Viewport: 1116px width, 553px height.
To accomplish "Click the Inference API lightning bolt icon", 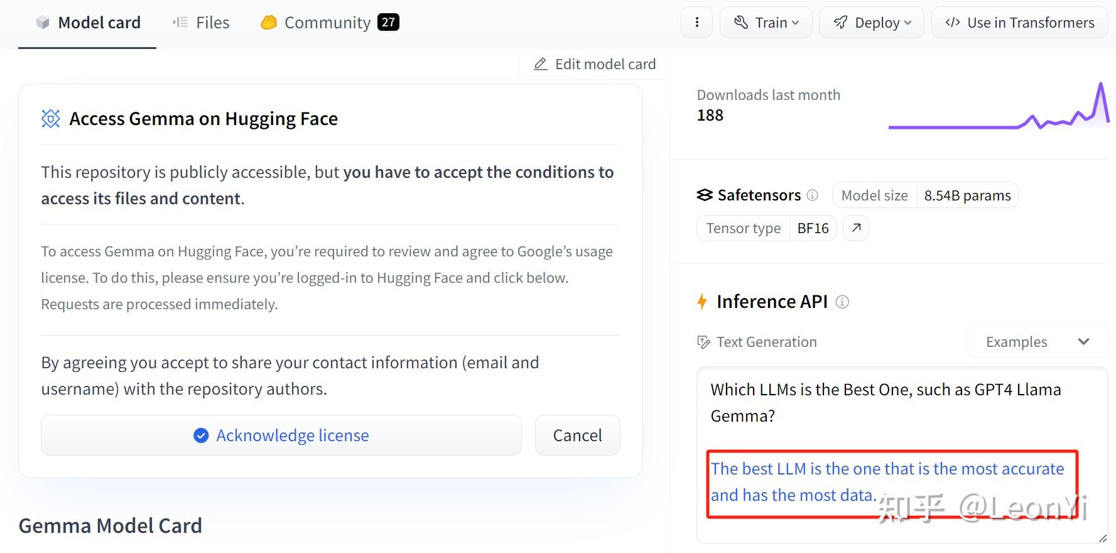I will pyautogui.click(x=702, y=302).
